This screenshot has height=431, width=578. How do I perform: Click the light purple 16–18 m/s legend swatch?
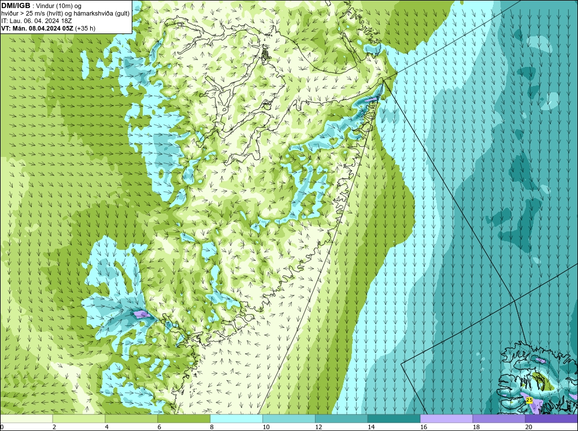pyautogui.click(x=446, y=418)
